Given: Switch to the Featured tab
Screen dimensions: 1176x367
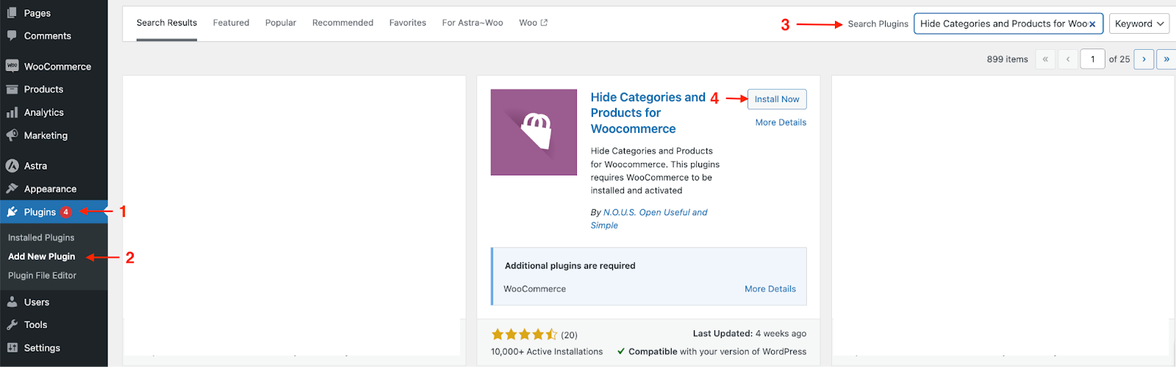Looking at the screenshot, I should click(x=231, y=23).
